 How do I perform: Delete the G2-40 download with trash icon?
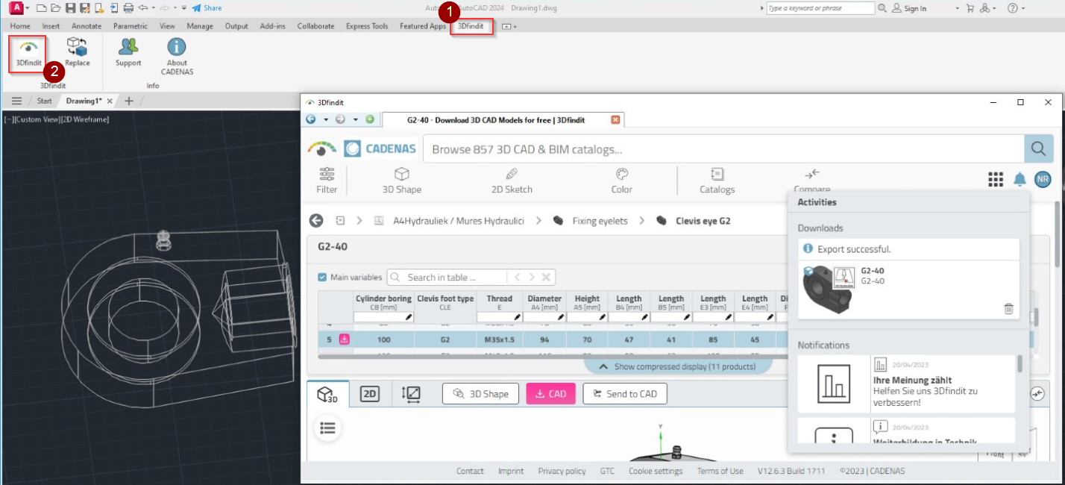[1008, 308]
